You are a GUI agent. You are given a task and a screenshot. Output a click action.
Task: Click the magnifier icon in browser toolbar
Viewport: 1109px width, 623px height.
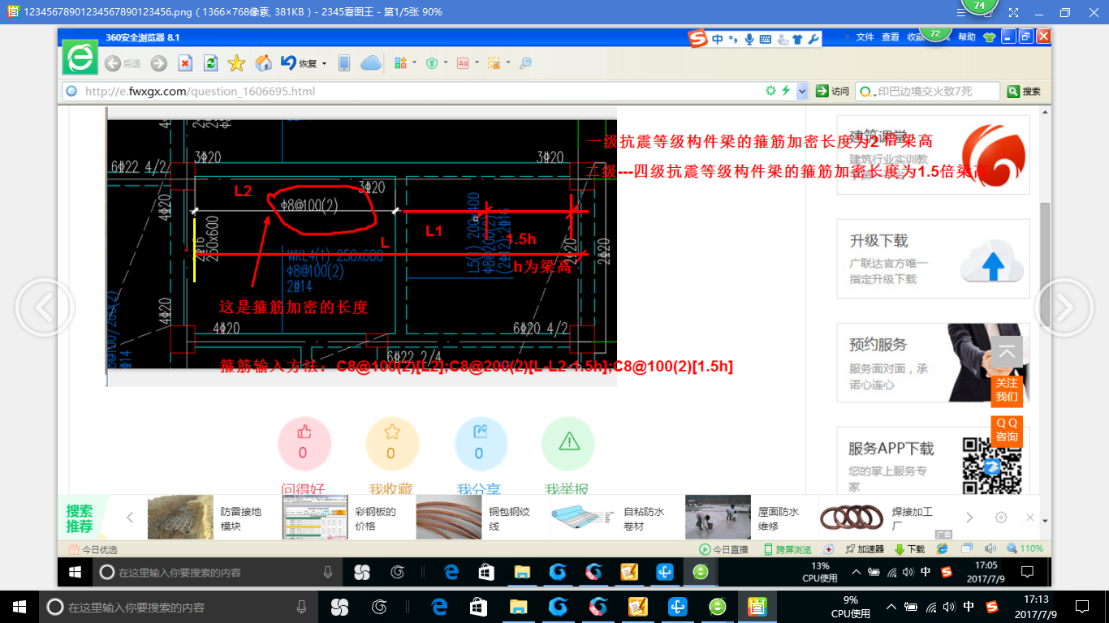point(525,63)
